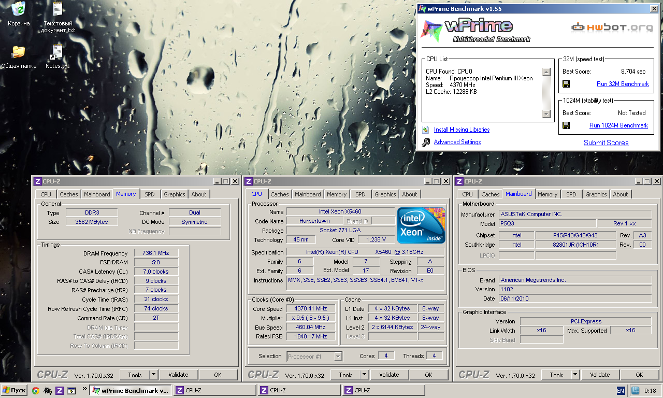Viewport: 663px width, 398px height.
Task: Click CPU List scrollbar up arrow
Action: coord(546,72)
